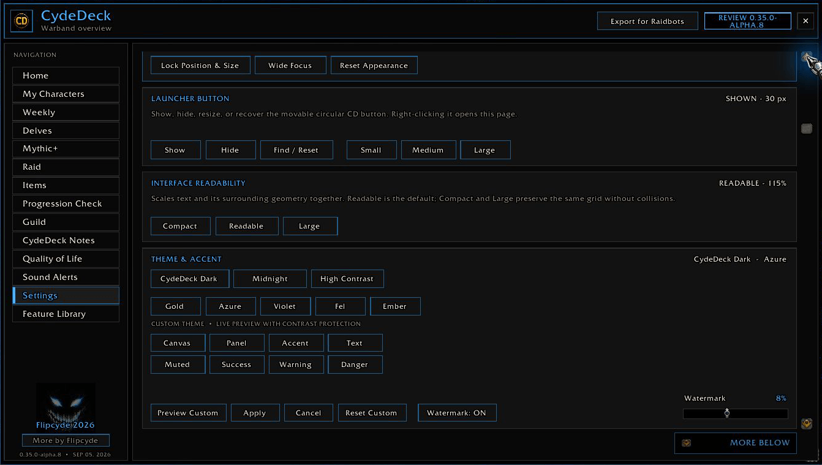Click Reset Appearance button
The image size is (822, 465).
(374, 66)
